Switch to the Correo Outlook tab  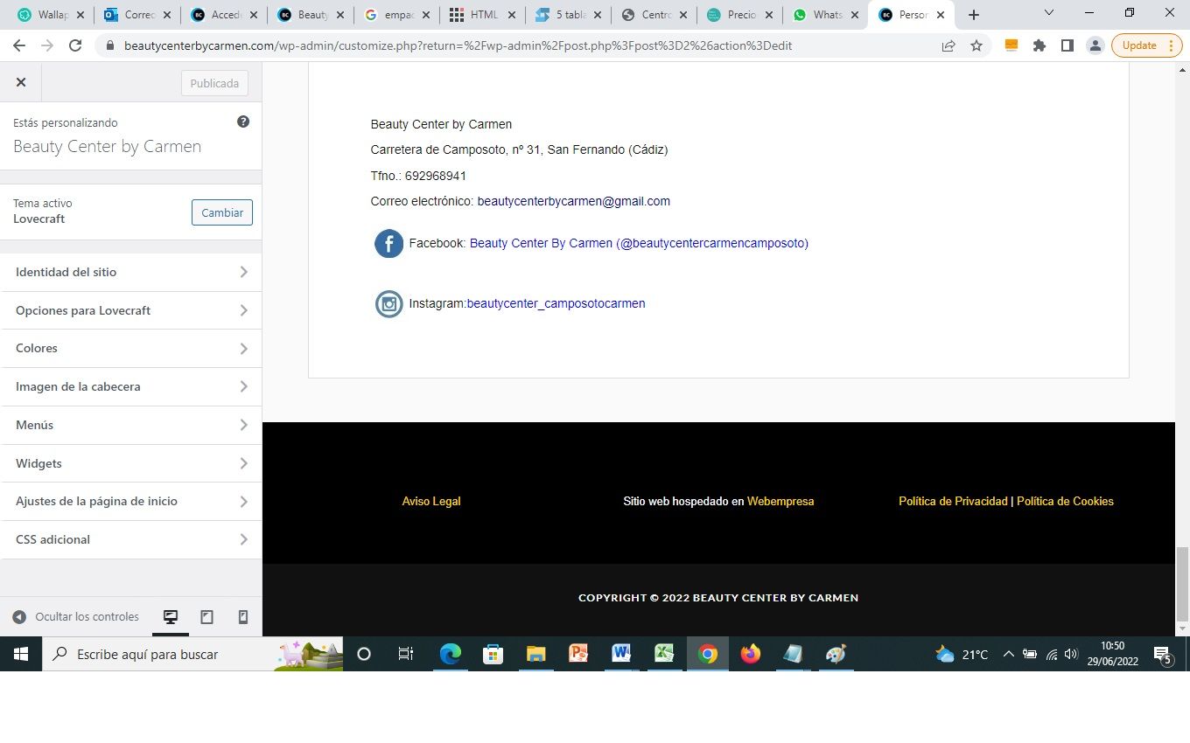tap(138, 15)
